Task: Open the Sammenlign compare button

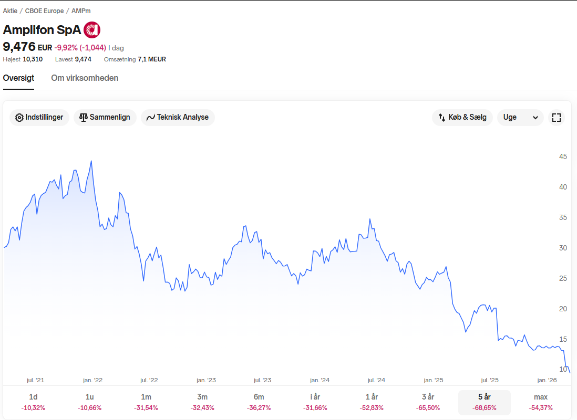Action: [x=105, y=117]
